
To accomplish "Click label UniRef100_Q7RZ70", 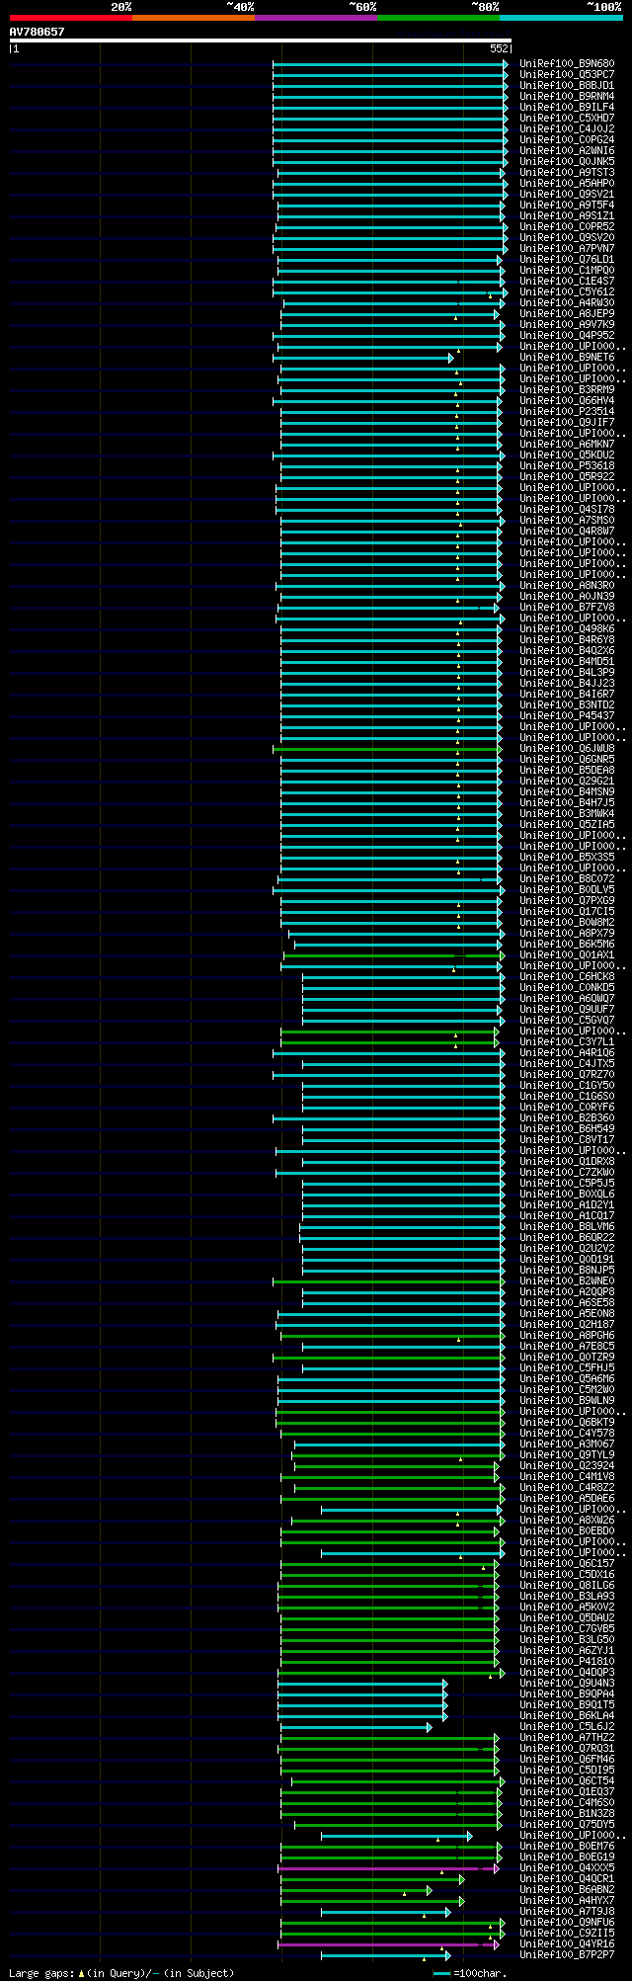I will (567, 1074).
